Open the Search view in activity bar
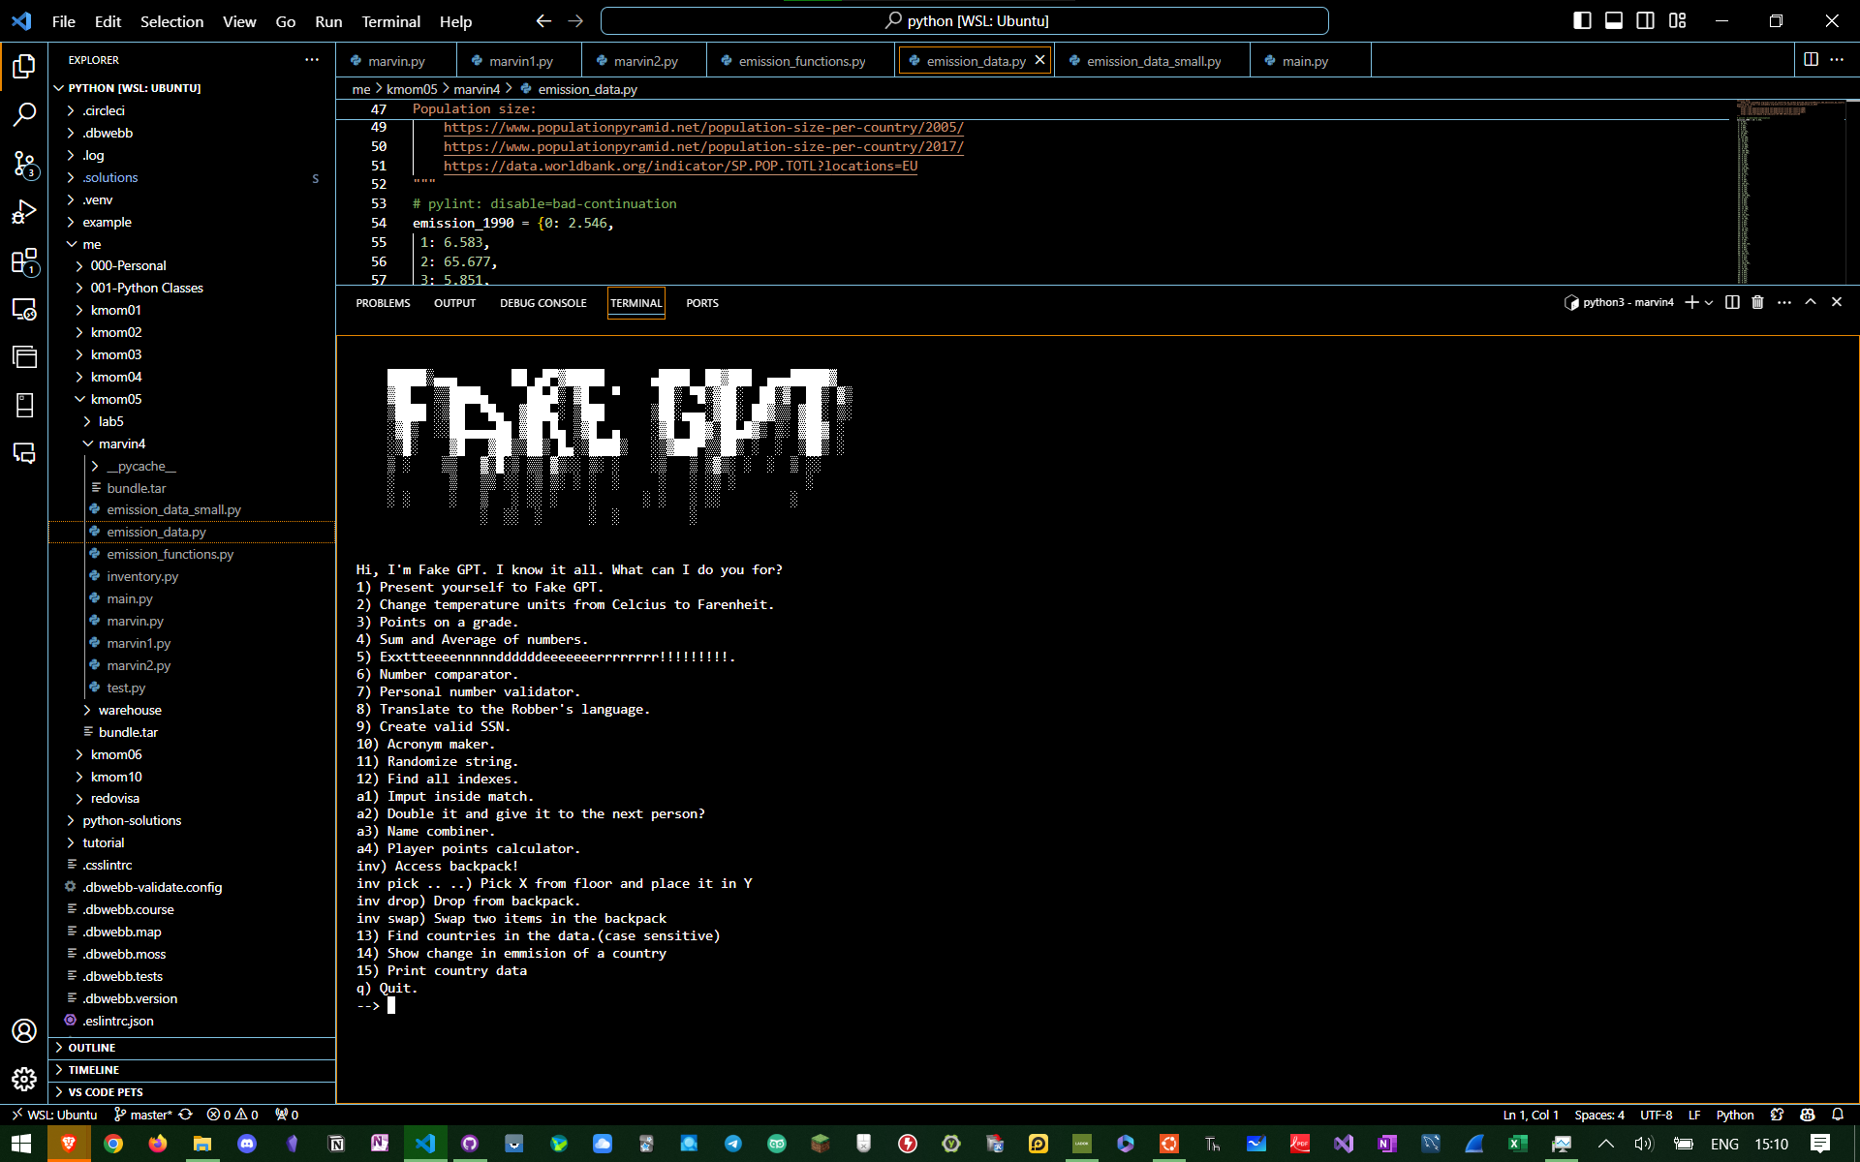1860x1162 pixels. [x=24, y=114]
